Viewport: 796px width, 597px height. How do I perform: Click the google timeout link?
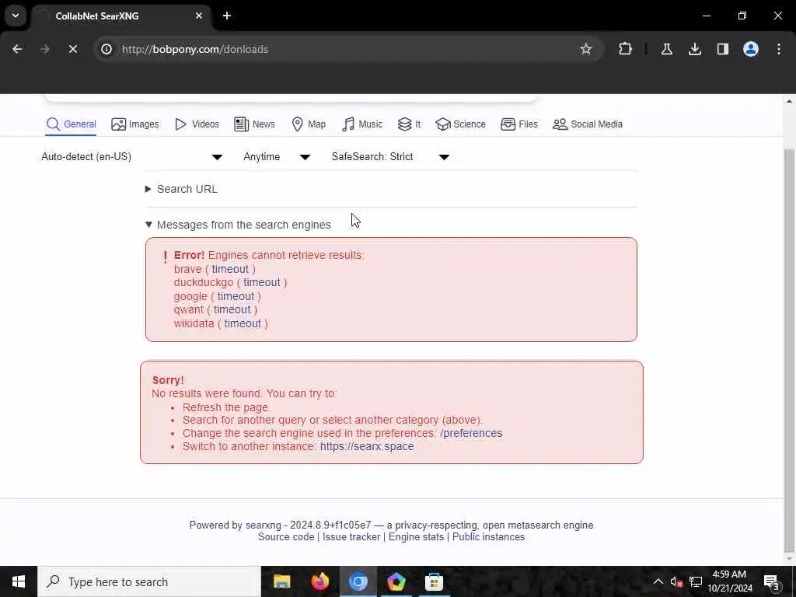[x=236, y=296]
